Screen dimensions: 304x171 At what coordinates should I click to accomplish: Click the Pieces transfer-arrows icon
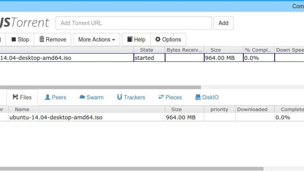click(x=161, y=97)
